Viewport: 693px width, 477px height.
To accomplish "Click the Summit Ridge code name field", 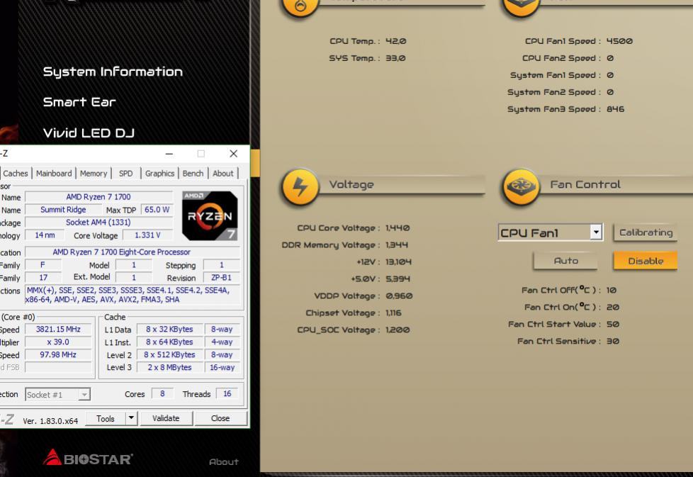I will (63, 210).
